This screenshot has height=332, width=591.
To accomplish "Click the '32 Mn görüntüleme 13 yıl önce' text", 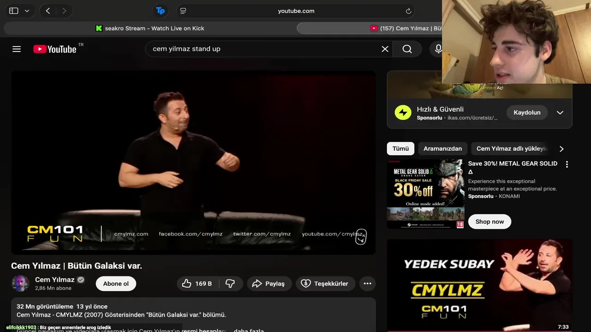I will [62, 306].
